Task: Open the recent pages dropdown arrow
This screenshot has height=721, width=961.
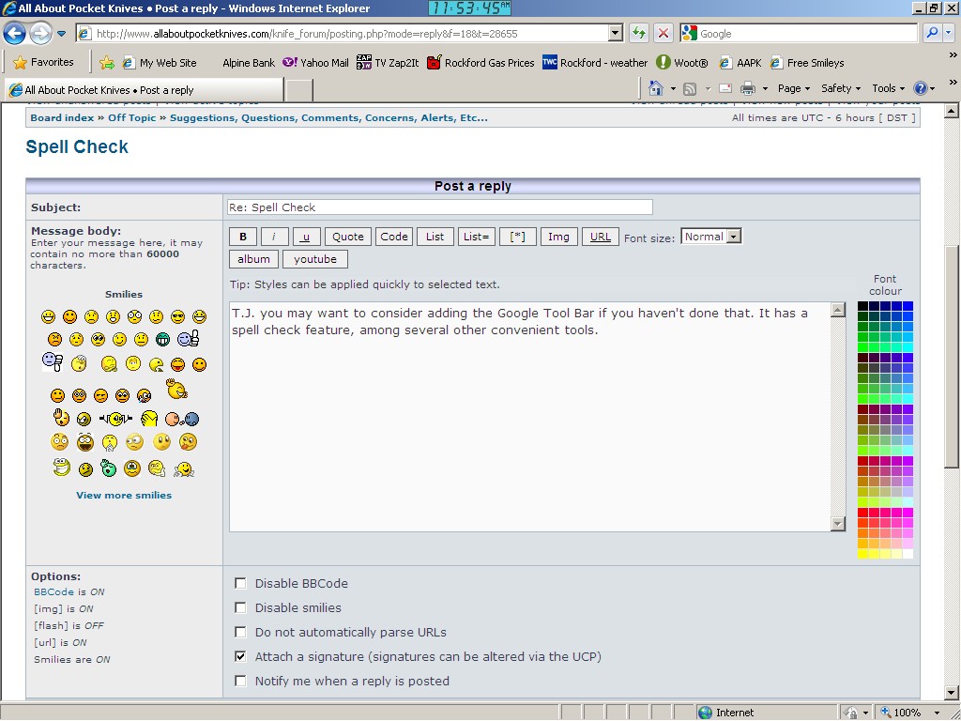Action: pos(61,34)
